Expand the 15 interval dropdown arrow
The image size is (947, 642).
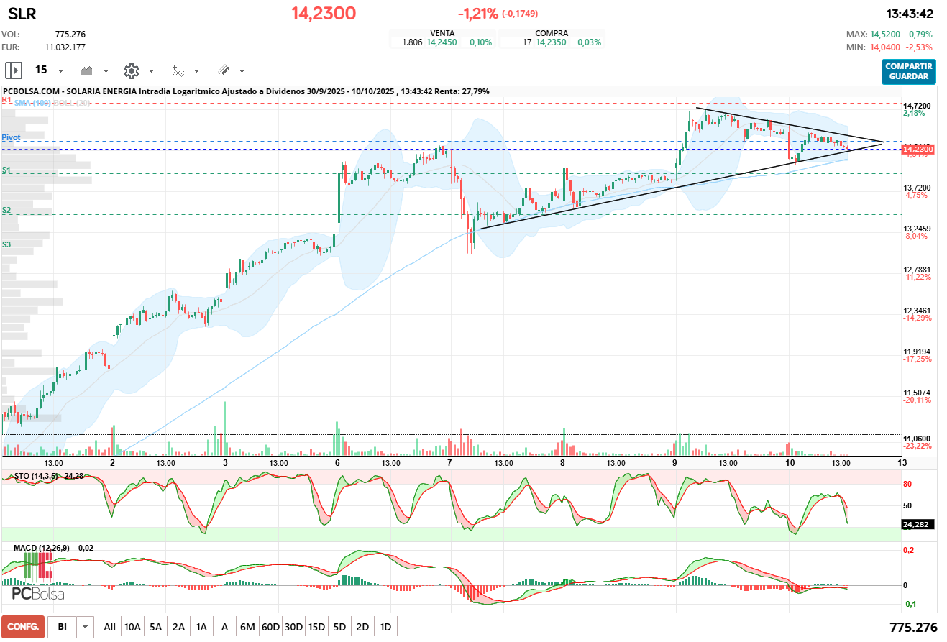60,71
